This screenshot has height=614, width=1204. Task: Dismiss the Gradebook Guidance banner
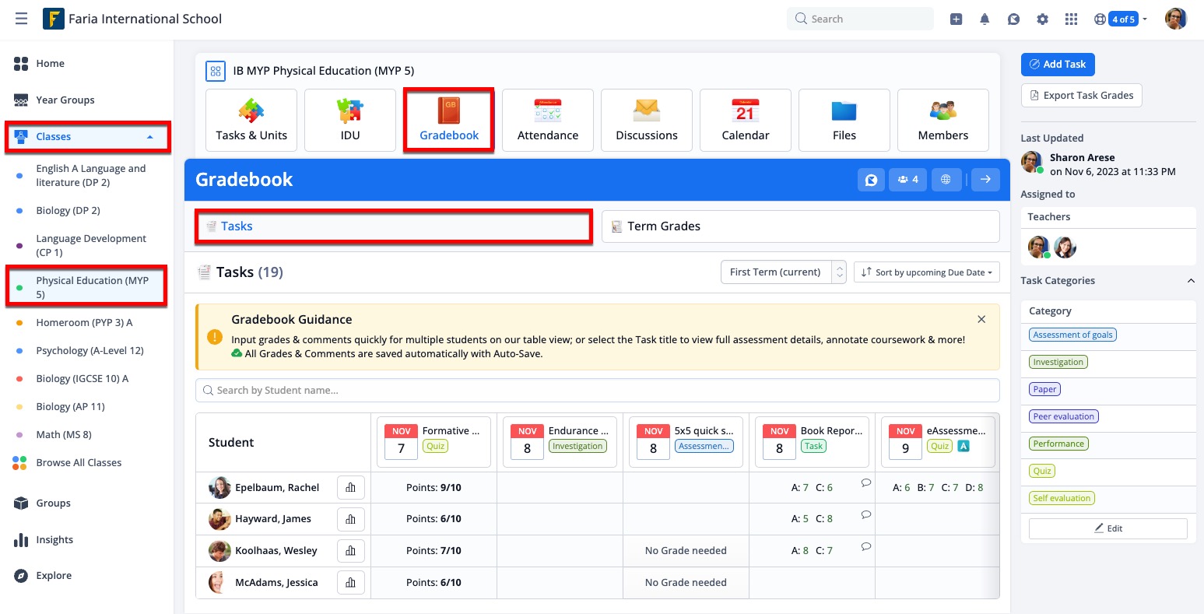pyautogui.click(x=981, y=319)
